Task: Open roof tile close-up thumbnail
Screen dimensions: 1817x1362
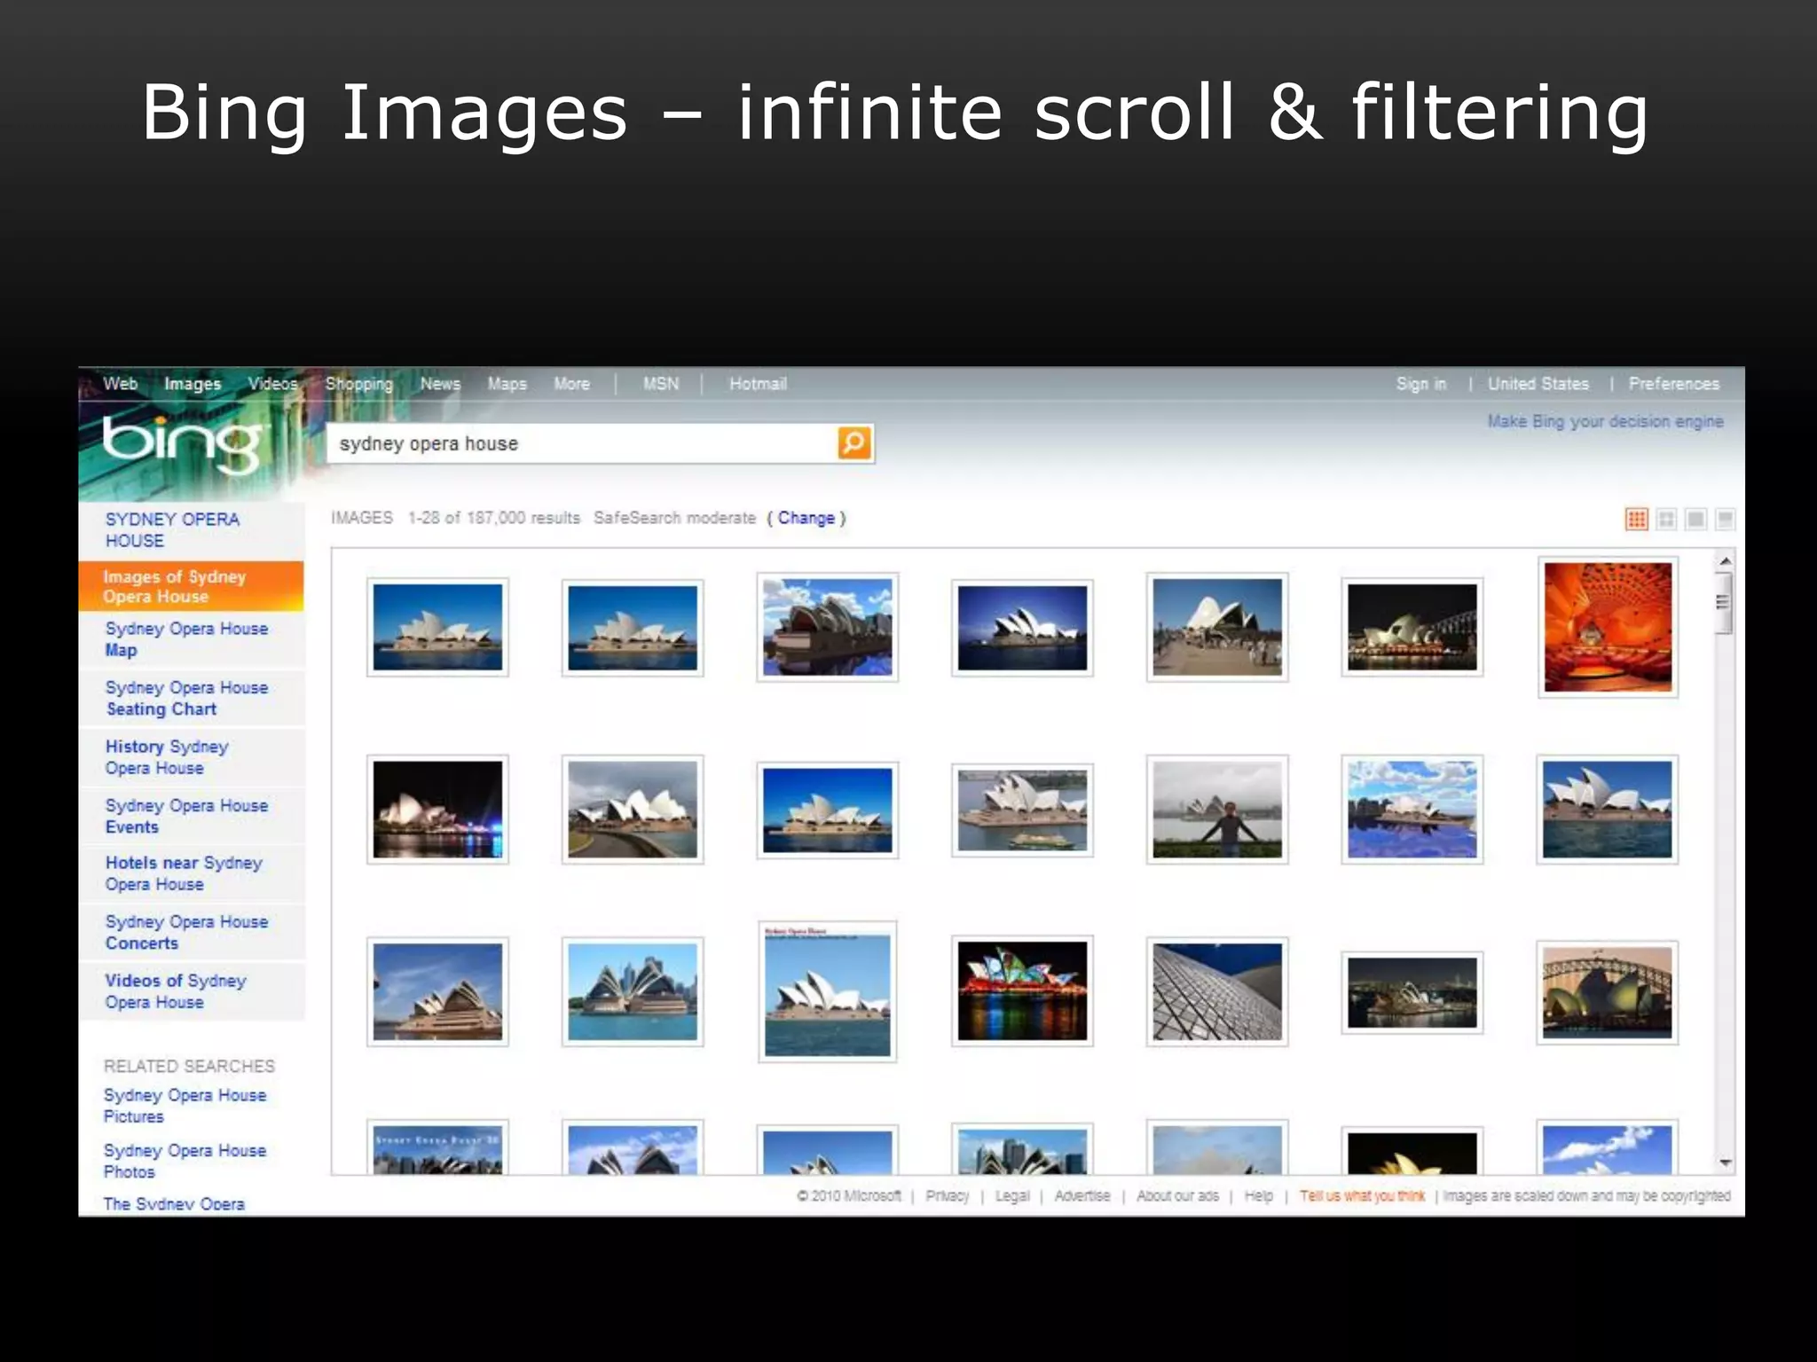Action: pyautogui.click(x=1217, y=991)
